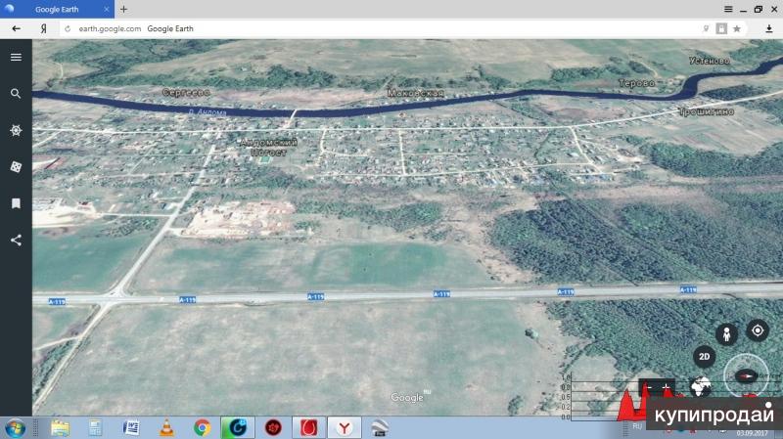Click the green C application taskbar icon

(x=238, y=428)
